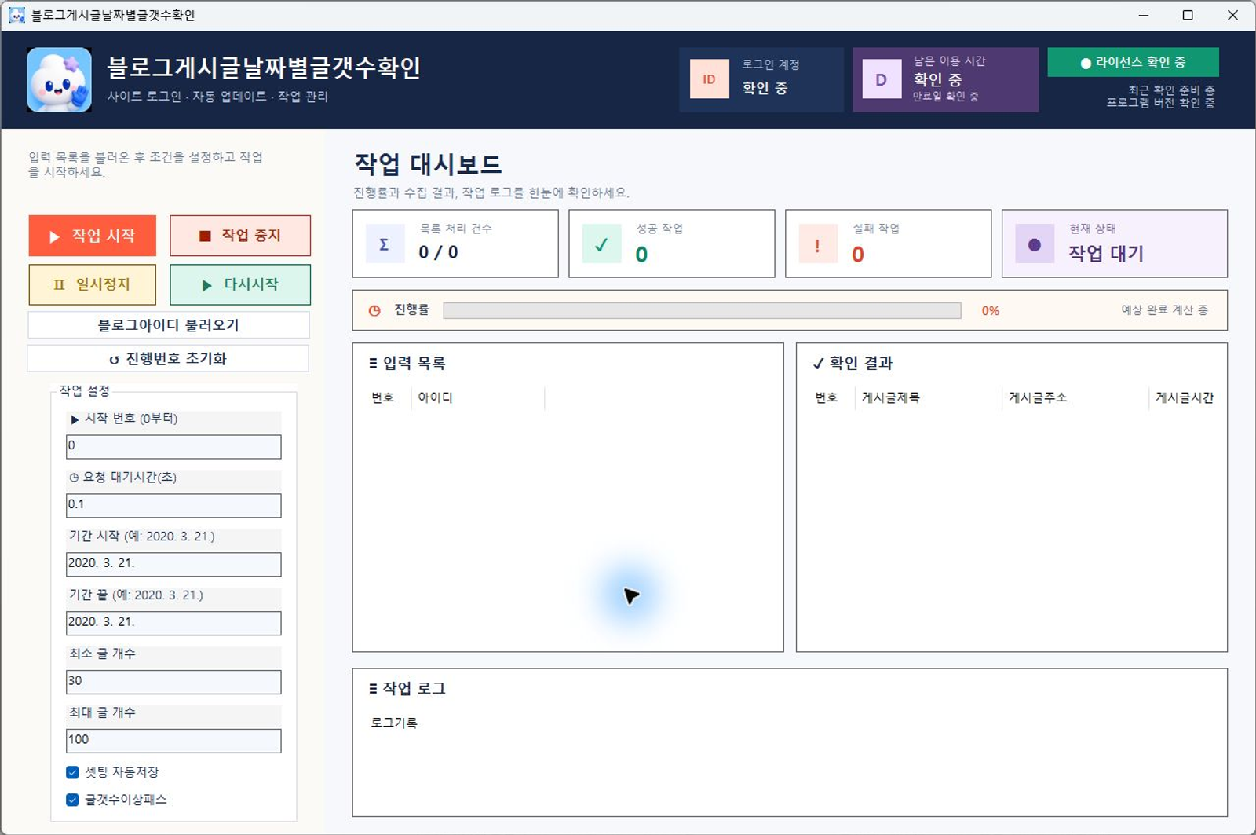Click the 시작 번호 input field

point(173,446)
